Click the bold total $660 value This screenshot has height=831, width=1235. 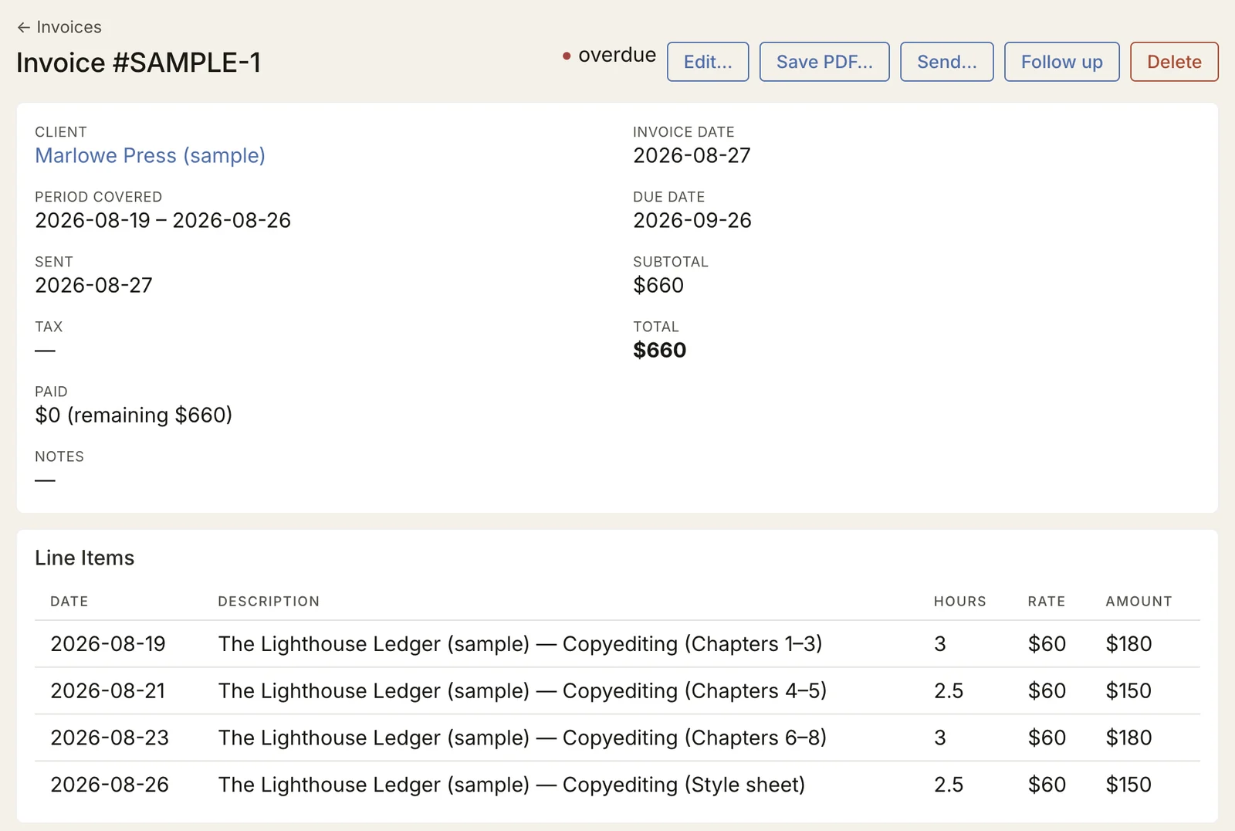[x=659, y=350]
